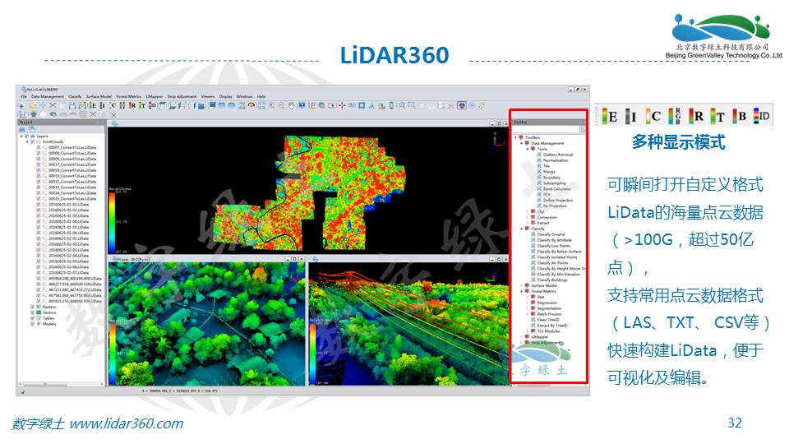Toggle the Layers root checkbox
Screen dimensions: 789x444
point(26,136)
